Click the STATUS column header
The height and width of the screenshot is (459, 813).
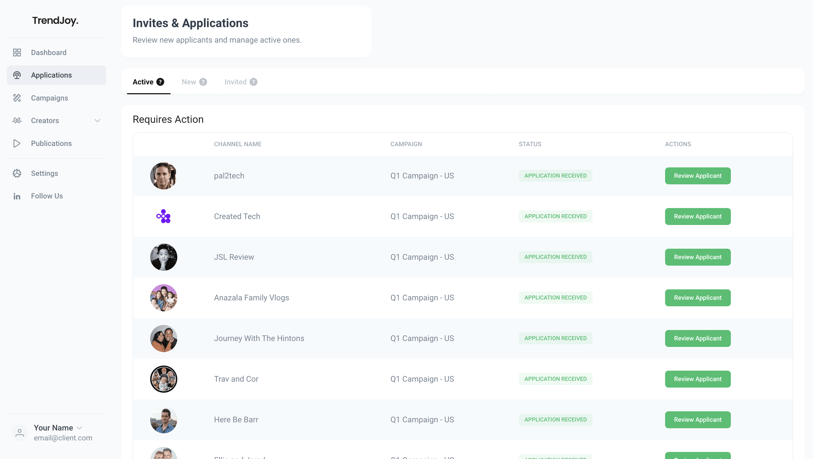(530, 144)
